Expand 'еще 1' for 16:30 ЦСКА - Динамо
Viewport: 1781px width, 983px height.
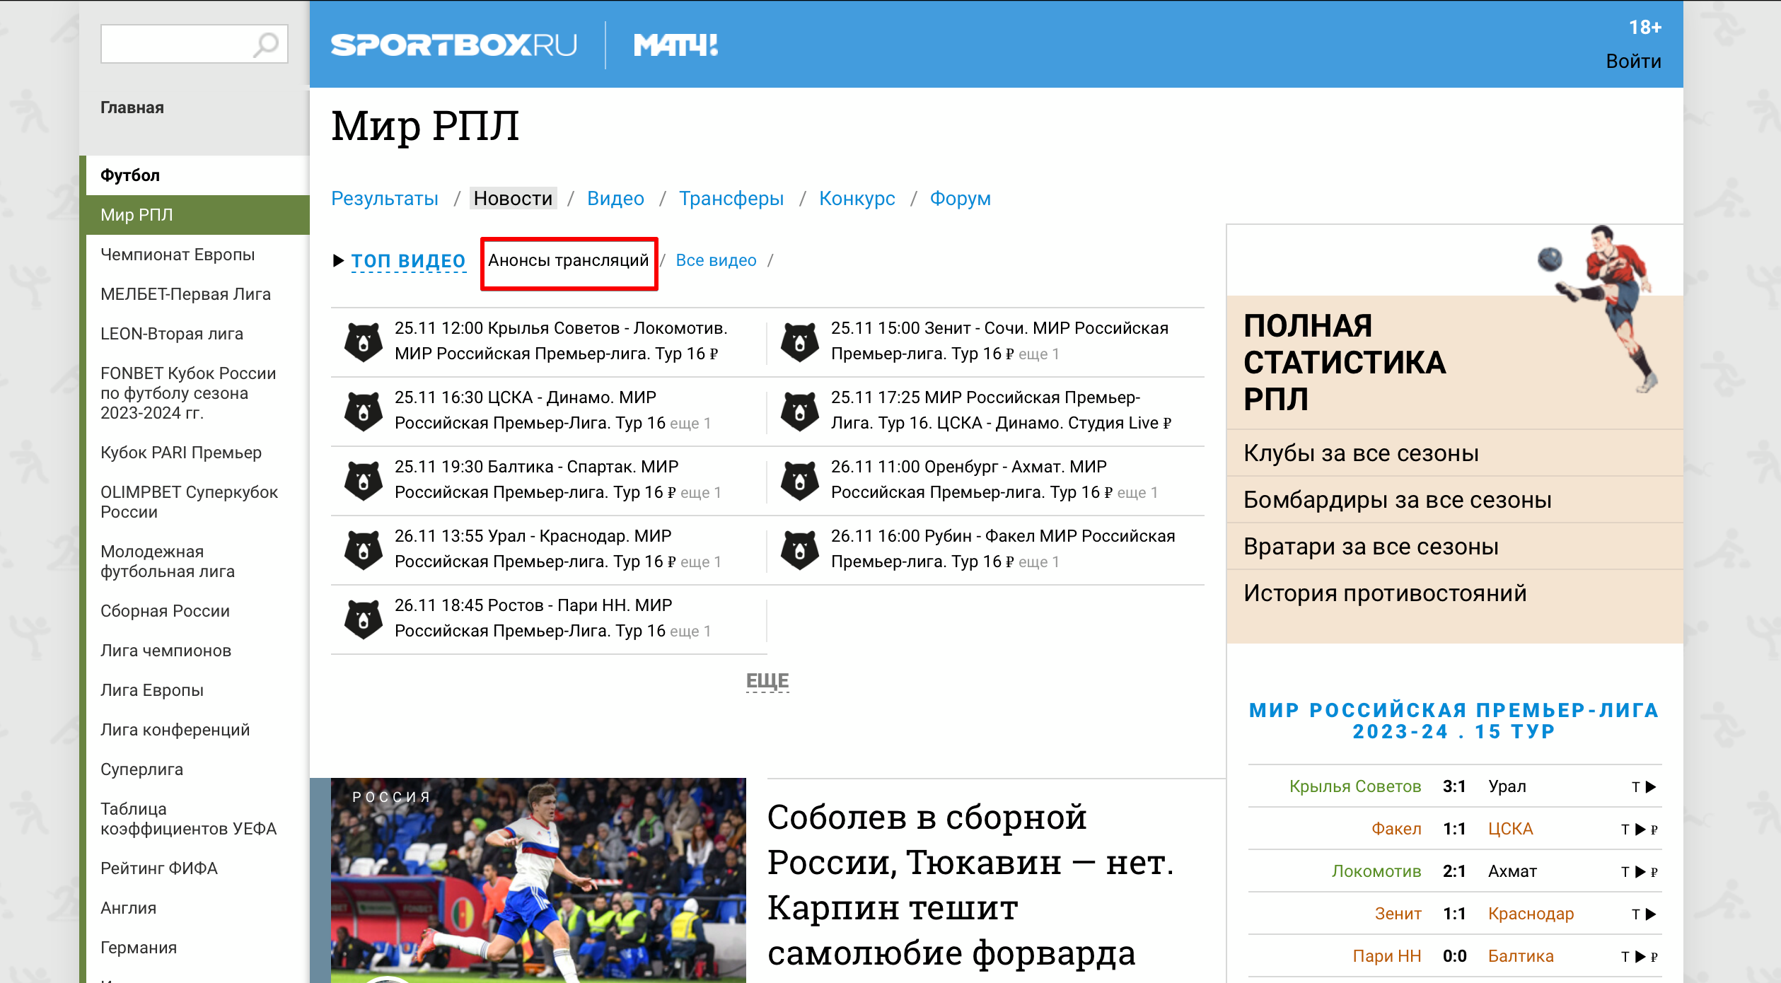[x=690, y=424]
